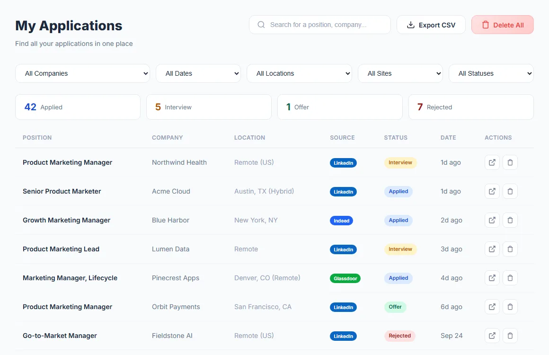This screenshot has width=549, height=355.
Task: Select the 5 Interview summary card
Action: click(209, 107)
